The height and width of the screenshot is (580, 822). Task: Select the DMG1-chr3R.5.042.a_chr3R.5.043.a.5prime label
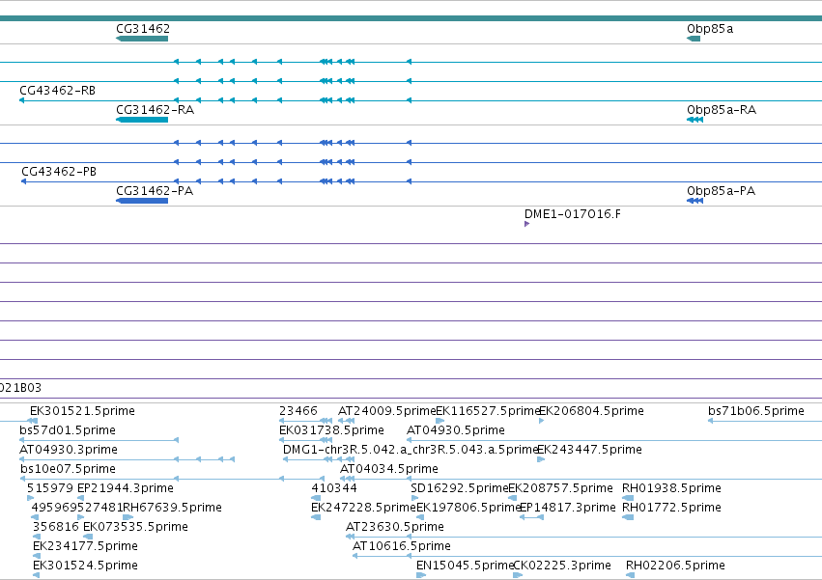pos(411,450)
